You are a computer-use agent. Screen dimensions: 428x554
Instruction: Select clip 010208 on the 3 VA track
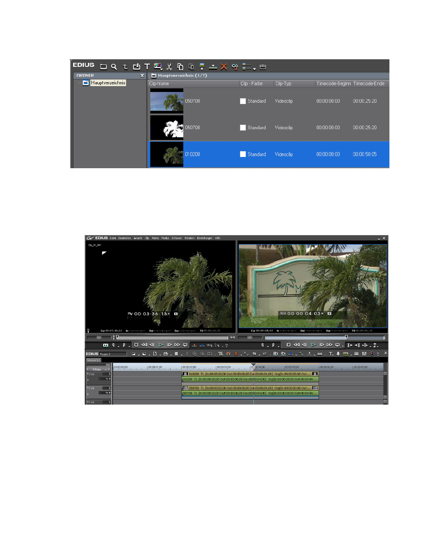[x=250, y=374]
